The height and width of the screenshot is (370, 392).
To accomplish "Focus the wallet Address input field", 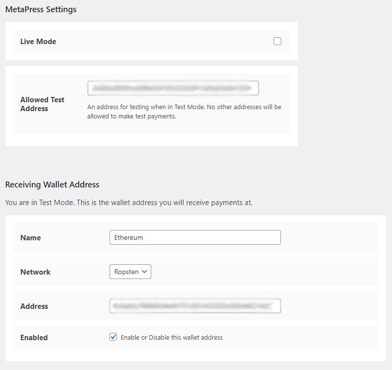I will [x=195, y=305].
